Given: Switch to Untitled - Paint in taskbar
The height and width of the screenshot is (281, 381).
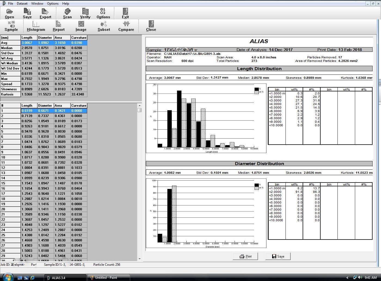Looking at the screenshot, I should point(108,278).
